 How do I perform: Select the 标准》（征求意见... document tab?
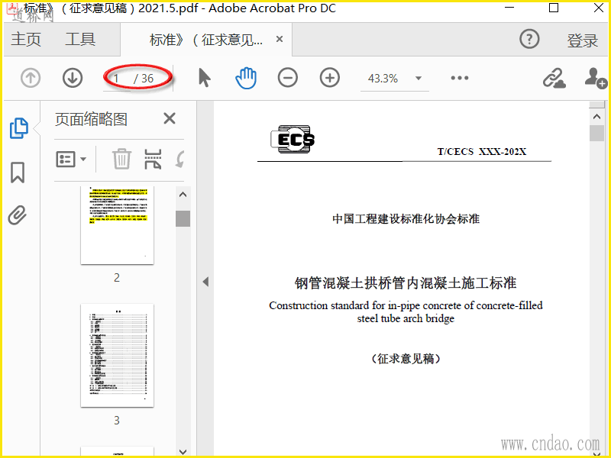click(x=205, y=40)
